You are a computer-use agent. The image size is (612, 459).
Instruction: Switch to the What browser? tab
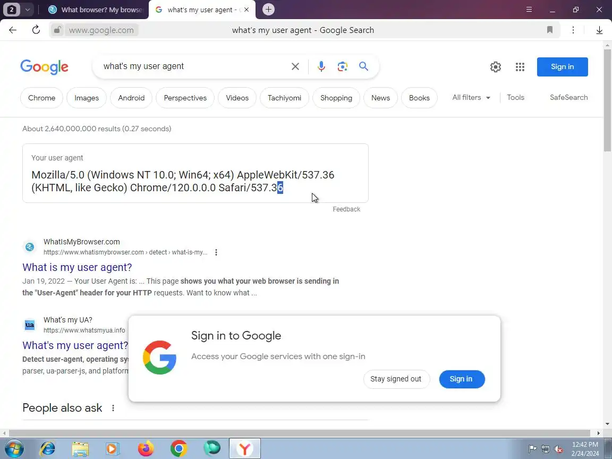coord(97,10)
